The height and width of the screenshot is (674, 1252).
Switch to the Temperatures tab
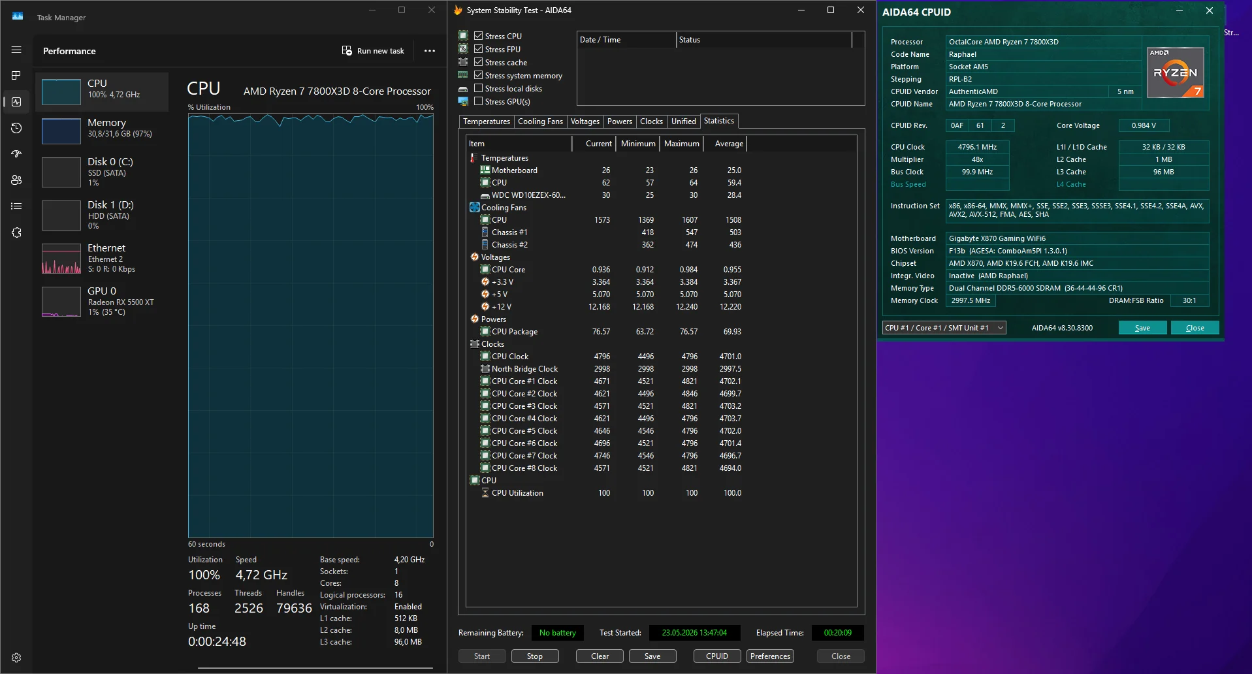(487, 121)
